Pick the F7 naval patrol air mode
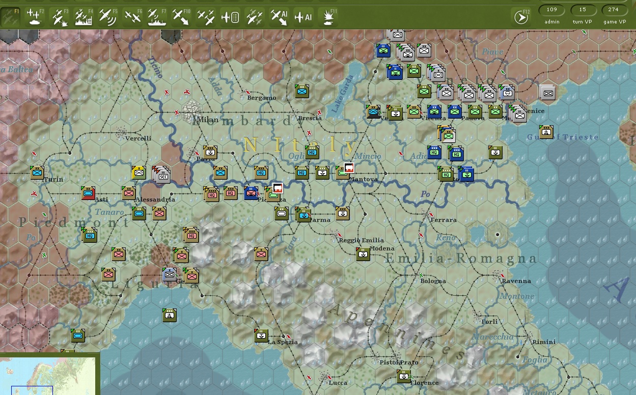Screen dimensions: 636x395 [157, 17]
